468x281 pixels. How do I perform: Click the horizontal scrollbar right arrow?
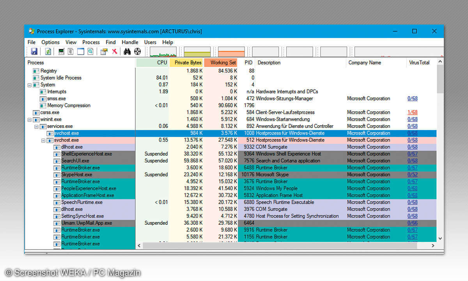(x=433, y=245)
